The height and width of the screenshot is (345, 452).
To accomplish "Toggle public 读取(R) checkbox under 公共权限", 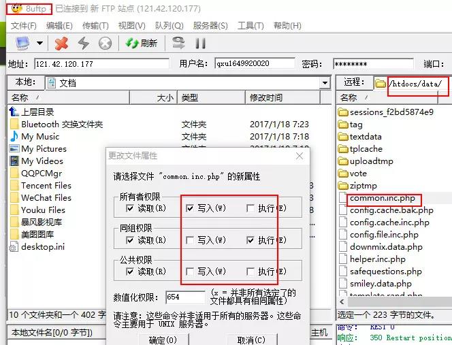I will click(130, 272).
